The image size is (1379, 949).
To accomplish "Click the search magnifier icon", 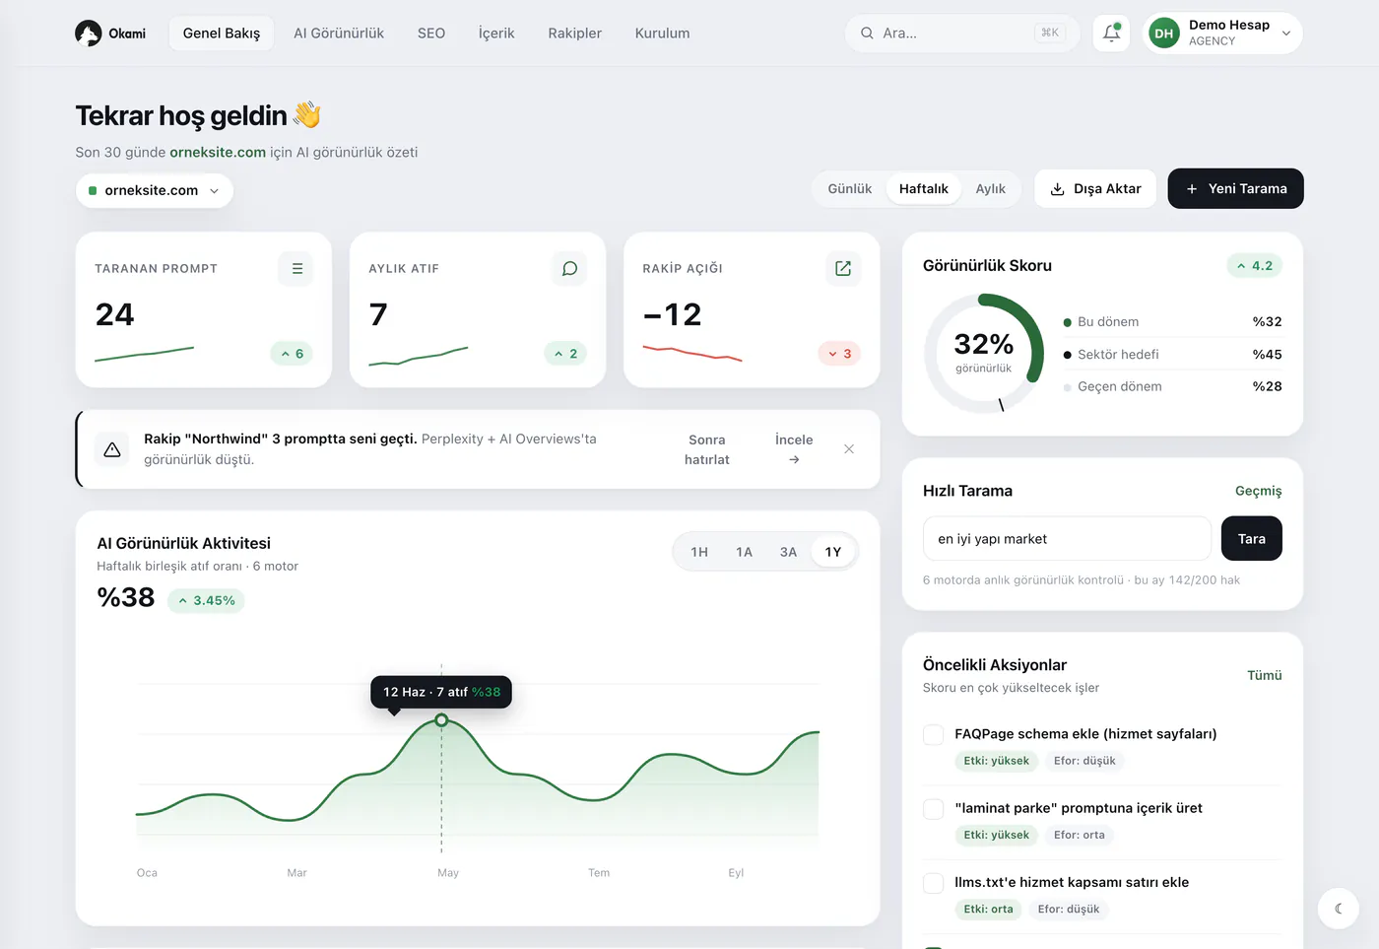I will click(867, 33).
